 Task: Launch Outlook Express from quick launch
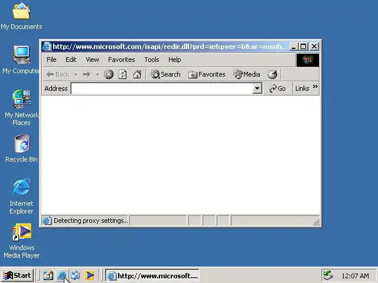[76, 275]
